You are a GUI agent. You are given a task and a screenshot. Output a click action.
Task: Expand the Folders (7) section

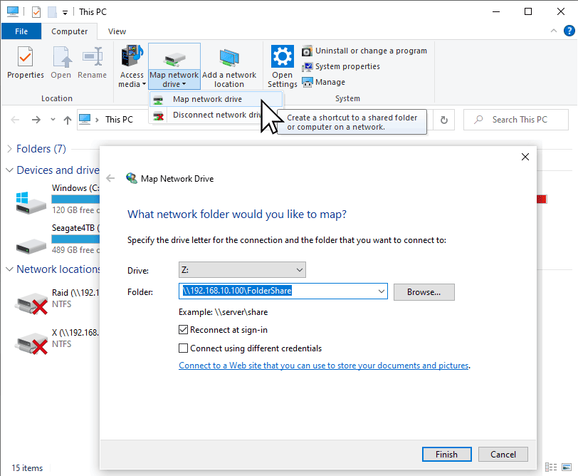click(9, 149)
